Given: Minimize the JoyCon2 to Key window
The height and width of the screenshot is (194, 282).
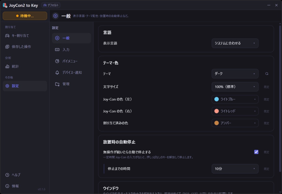Looking at the screenshot, I should click(x=269, y=5).
